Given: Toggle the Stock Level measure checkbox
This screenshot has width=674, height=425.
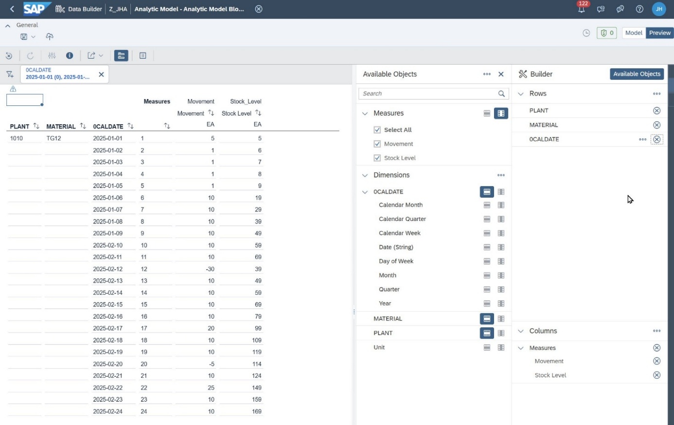Looking at the screenshot, I should [x=377, y=158].
